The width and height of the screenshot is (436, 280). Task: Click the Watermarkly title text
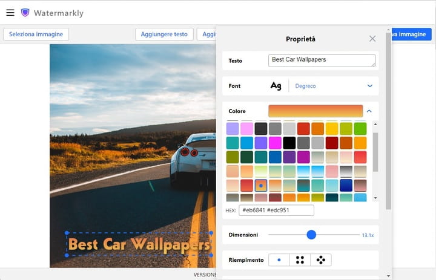59,13
